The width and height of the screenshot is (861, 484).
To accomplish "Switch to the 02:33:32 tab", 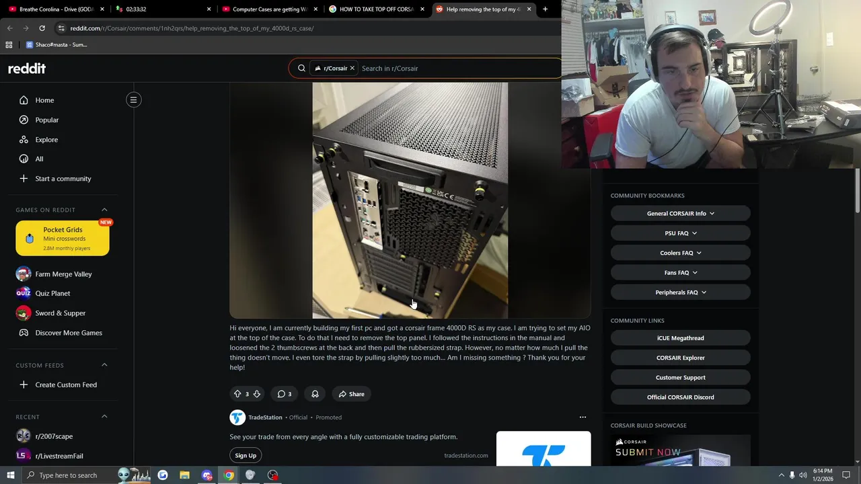I will (x=161, y=9).
